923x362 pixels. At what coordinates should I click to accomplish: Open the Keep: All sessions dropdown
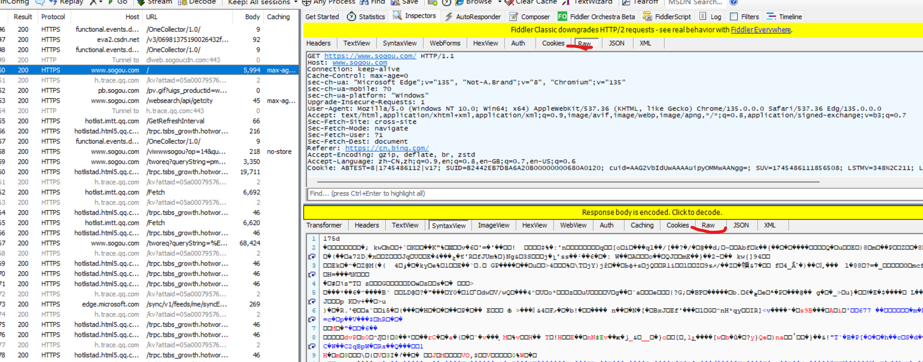(x=262, y=2)
